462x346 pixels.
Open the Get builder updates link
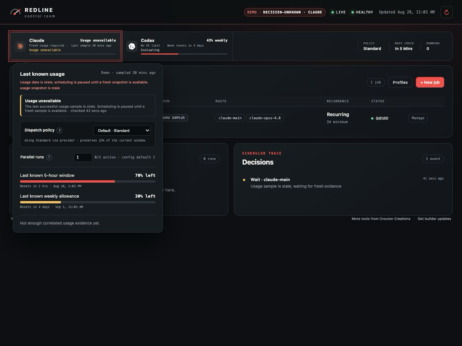434,219
